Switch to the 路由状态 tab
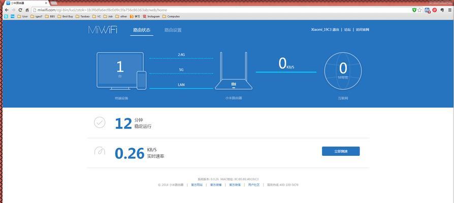This screenshot has width=454, height=203. pyautogui.click(x=142, y=30)
